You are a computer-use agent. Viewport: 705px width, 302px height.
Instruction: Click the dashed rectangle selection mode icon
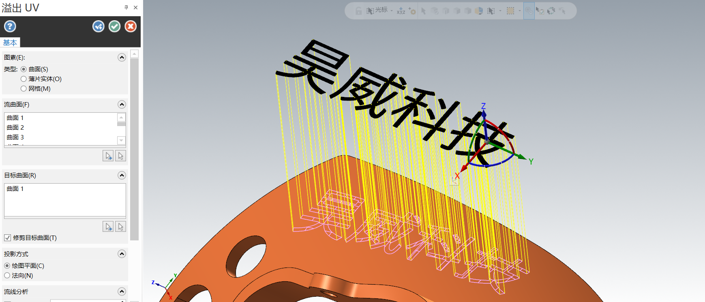(x=511, y=11)
